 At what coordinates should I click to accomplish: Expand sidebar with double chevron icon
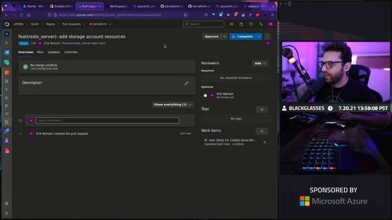(x=7, y=213)
